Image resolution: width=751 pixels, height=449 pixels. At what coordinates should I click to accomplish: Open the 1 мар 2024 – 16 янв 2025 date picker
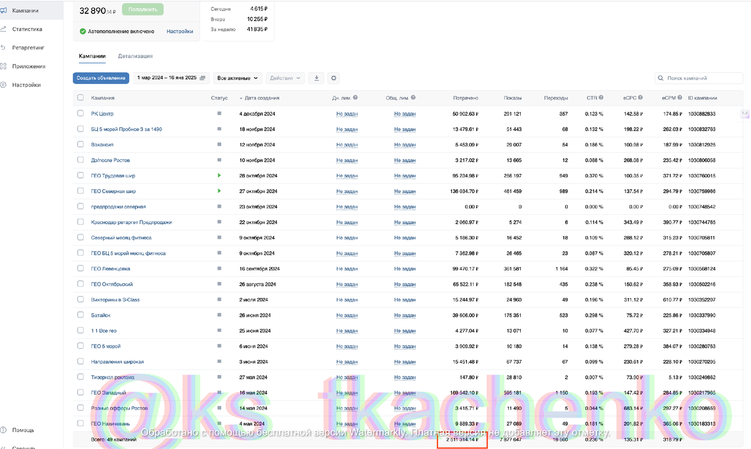pyautogui.click(x=171, y=78)
